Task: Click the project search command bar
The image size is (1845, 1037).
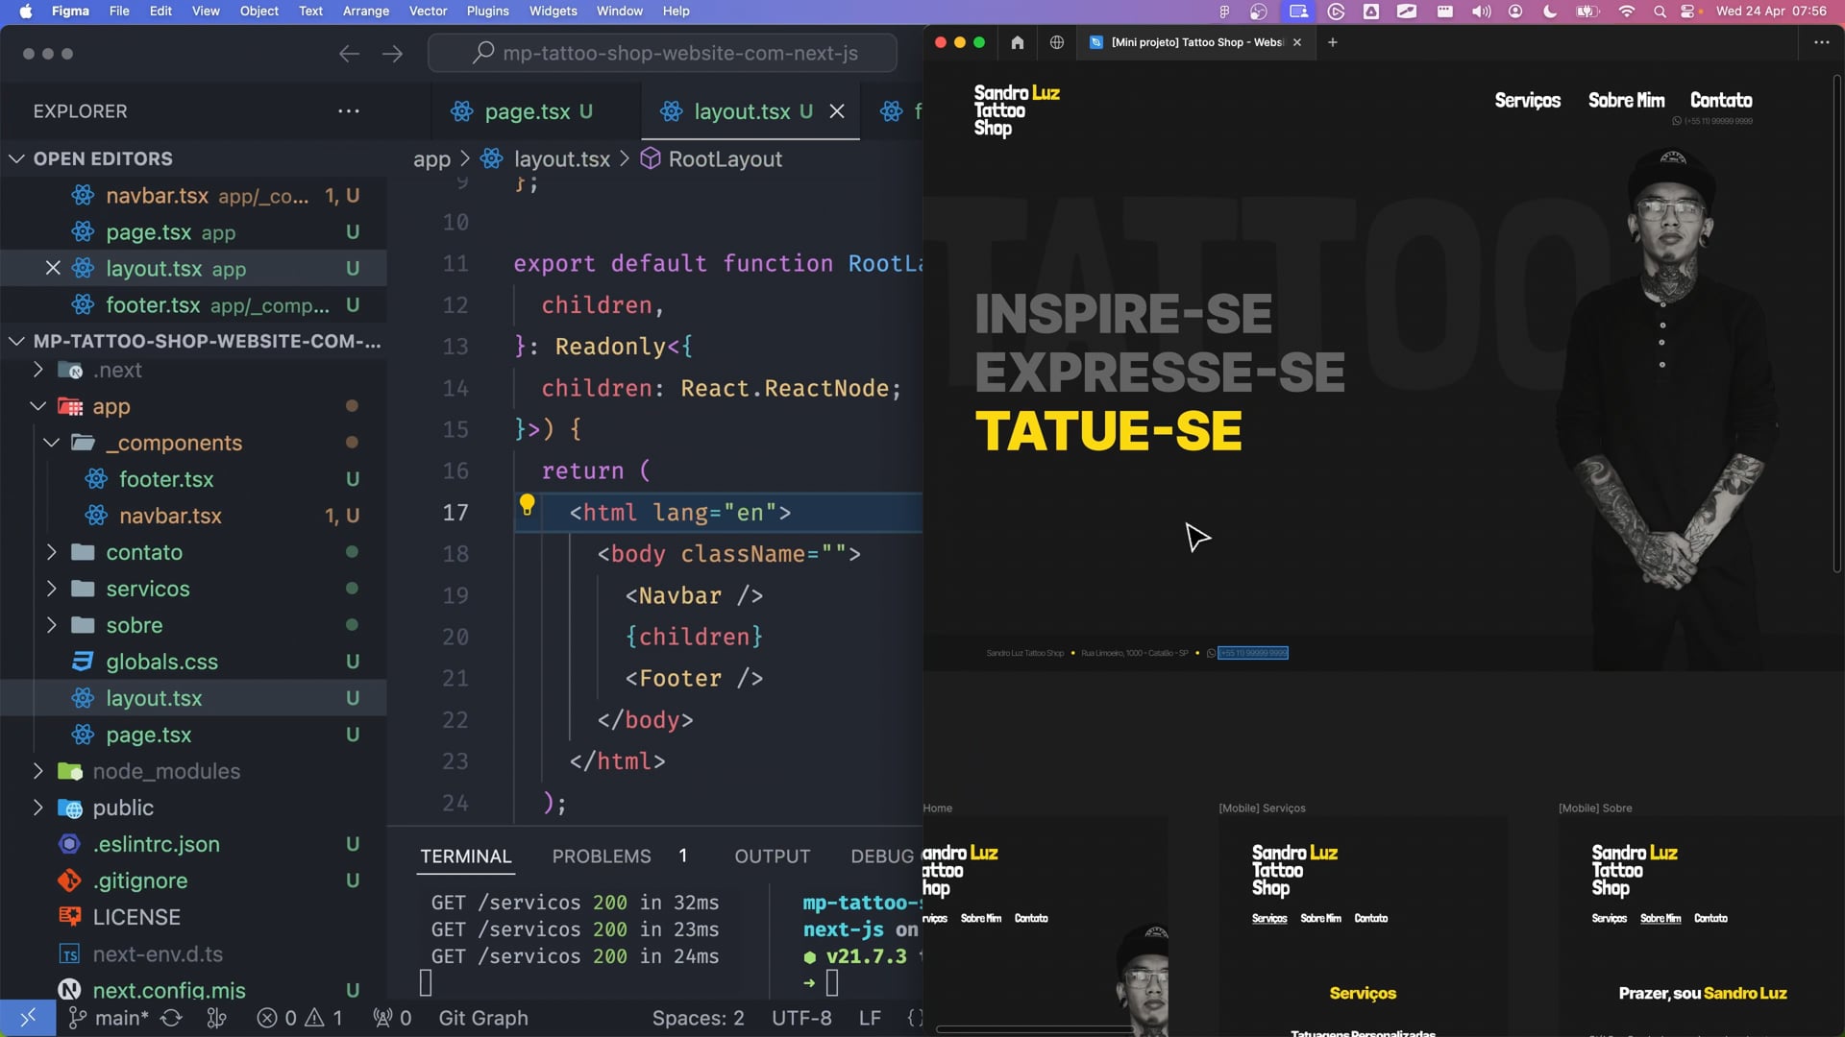Action: click(663, 54)
